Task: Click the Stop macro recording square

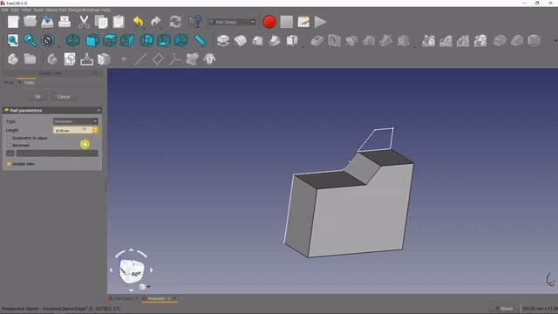Action: click(x=287, y=22)
